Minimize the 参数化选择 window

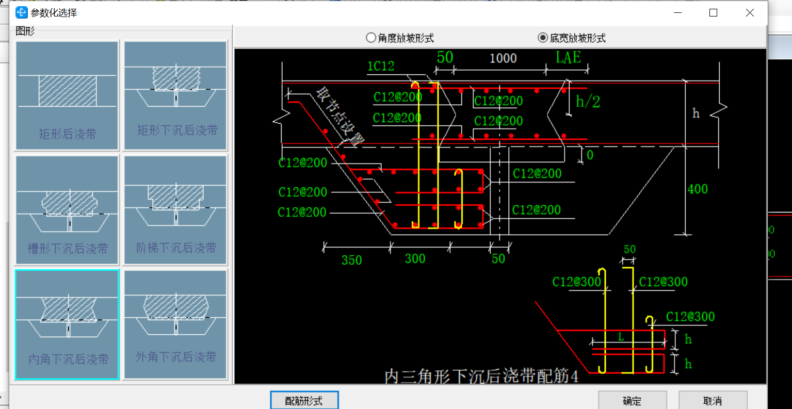pyautogui.click(x=678, y=12)
